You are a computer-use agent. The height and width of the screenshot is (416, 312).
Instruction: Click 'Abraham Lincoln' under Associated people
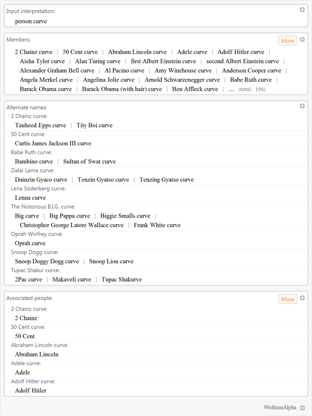click(37, 354)
